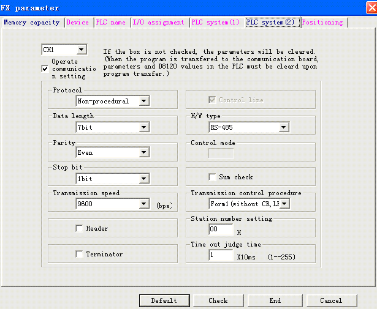Close the FX parameter dialog
This screenshot has width=377, height=309.
pos(371,8)
